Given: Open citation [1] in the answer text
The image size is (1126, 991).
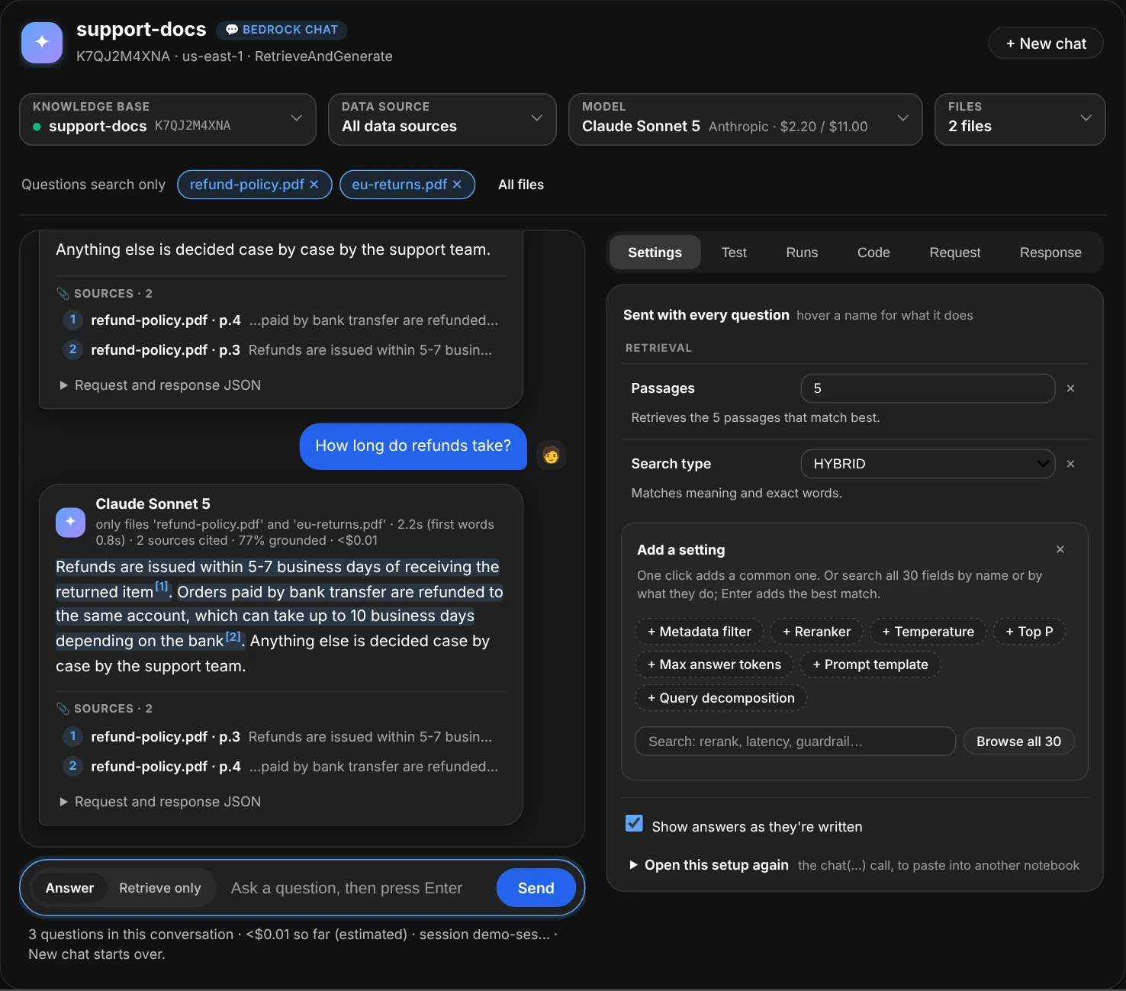Looking at the screenshot, I should click(162, 587).
